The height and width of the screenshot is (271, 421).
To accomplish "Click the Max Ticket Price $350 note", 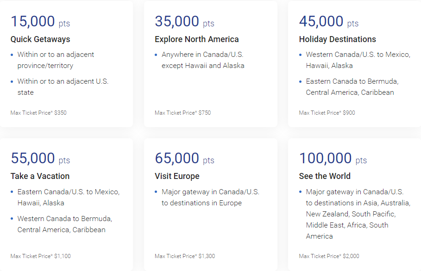I will (x=38, y=113).
